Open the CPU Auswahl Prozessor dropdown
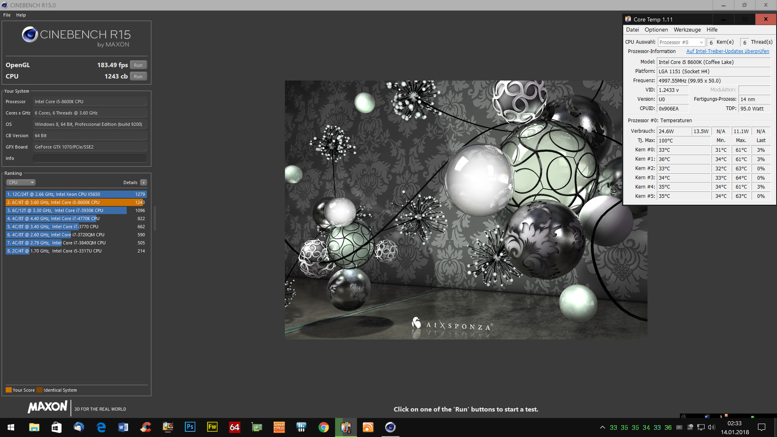The width and height of the screenshot is (777, 437). click(x=681, y=42)
